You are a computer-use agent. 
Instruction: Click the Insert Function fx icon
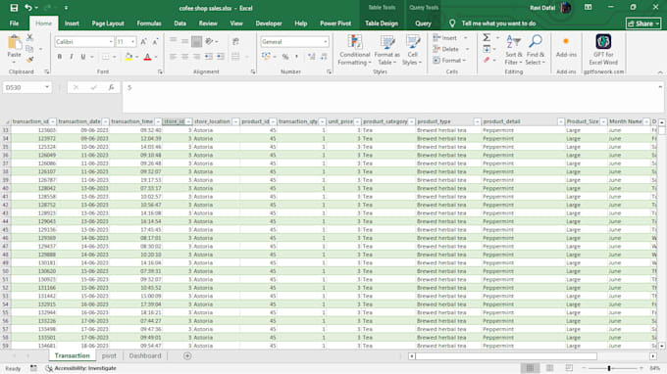111,87
